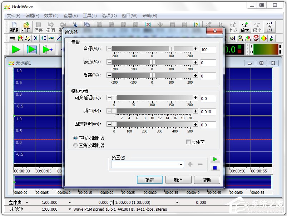Click the 帮助 button in dialog
This screenshot has height=216, width=287.
[207, 180]
